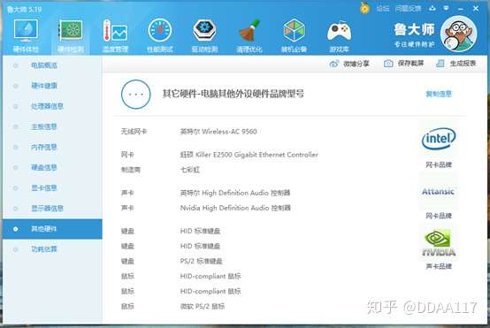Share via 微博分享 button

pyautogui.click(x=349, y=64)
